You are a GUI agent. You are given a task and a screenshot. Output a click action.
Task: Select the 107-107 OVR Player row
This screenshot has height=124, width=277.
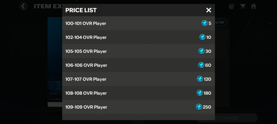pos(138,79)
